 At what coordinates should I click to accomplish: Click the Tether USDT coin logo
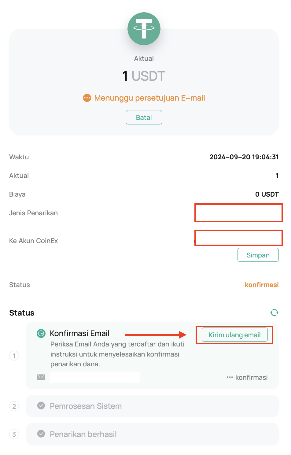[x=144, y=29]
